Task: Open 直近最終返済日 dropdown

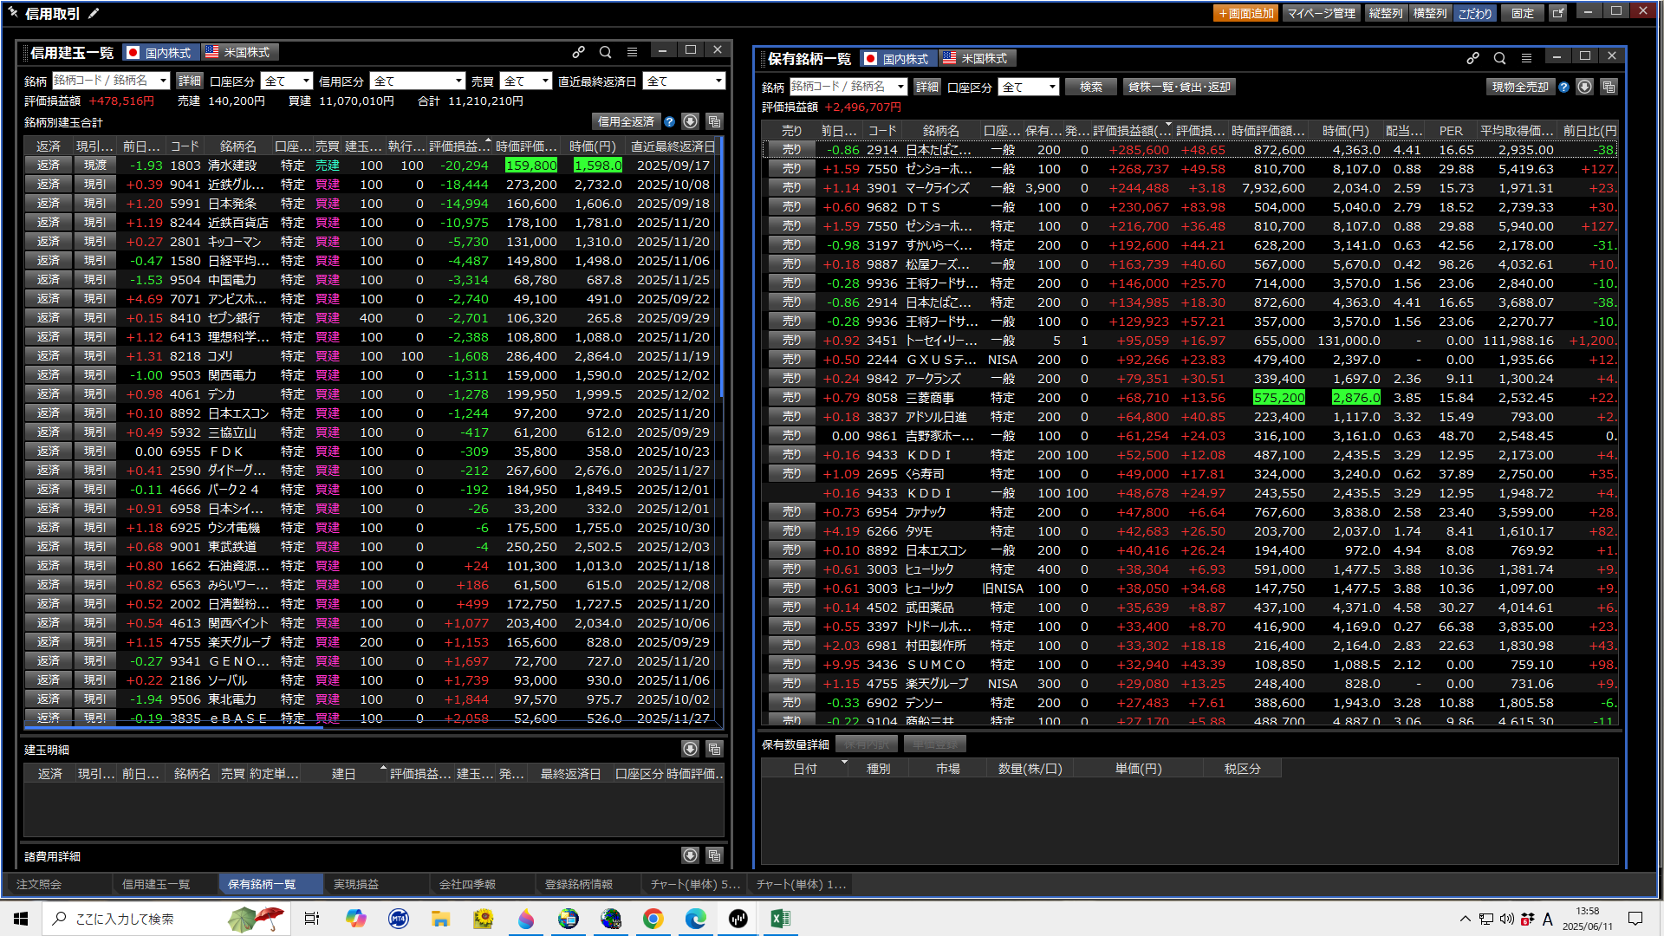Action: click(x=684, y=81)
